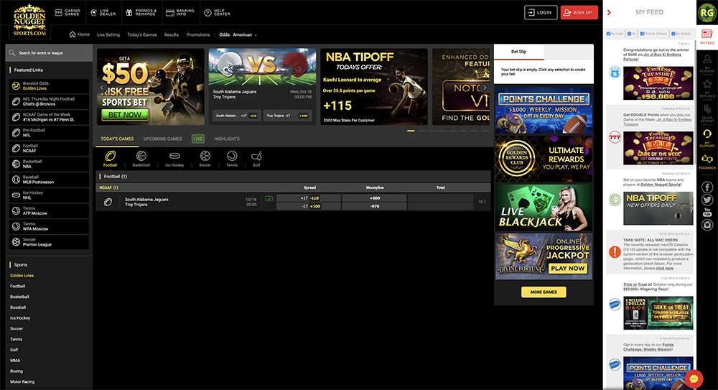The width and height of the screenshot is (718, 390).
Task: Open the My Feed sidebar icon
Action: 707,37
